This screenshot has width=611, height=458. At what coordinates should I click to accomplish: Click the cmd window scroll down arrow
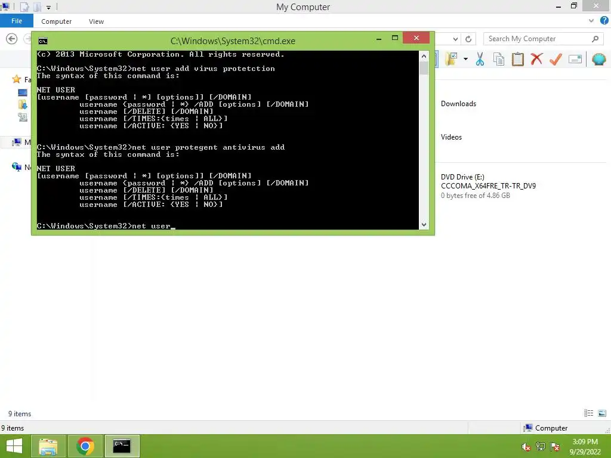[x=424, y=225]
